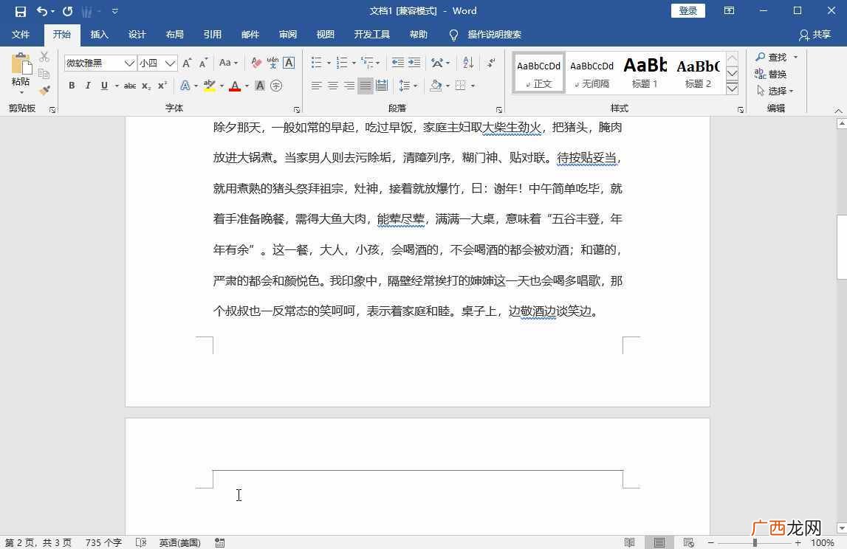847x549 pixels.
Task: Click the vertical scrollbar thumb
Action: (x=842, y=246)
